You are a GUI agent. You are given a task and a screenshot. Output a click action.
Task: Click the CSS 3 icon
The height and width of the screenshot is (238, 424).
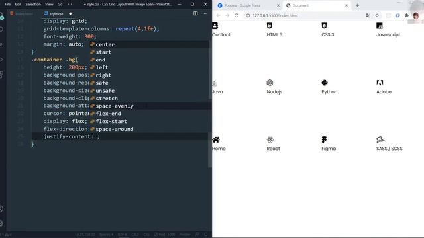pos(324,26)
